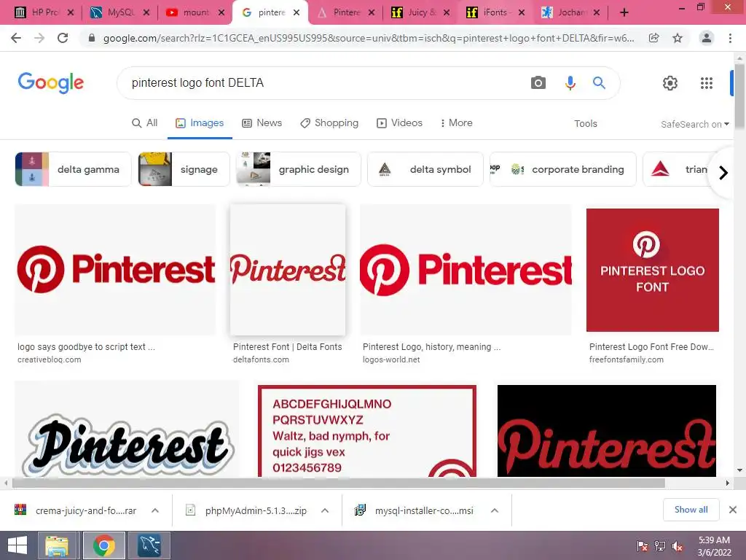Image resolution: width=746 pixels, height=560 pixels.
Task: Expand mysql-installer msi download options arrow
Action: click(x=495, y=510)
